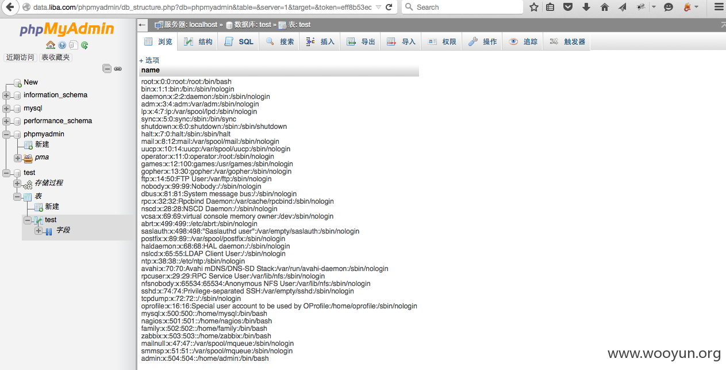Screen dimensions: 726x370
Task: Expand the 字段 columns node
Action: point(39,230)
